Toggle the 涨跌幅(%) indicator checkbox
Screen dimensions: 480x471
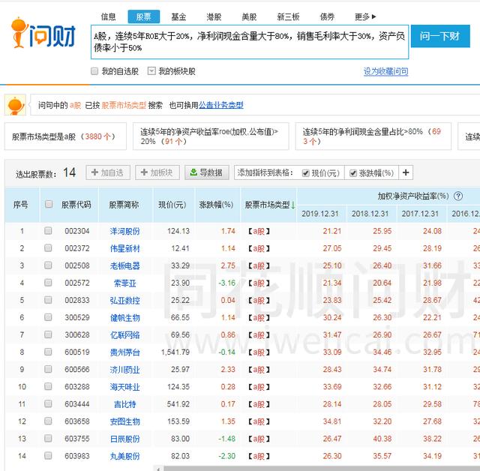tap(353, 173)
